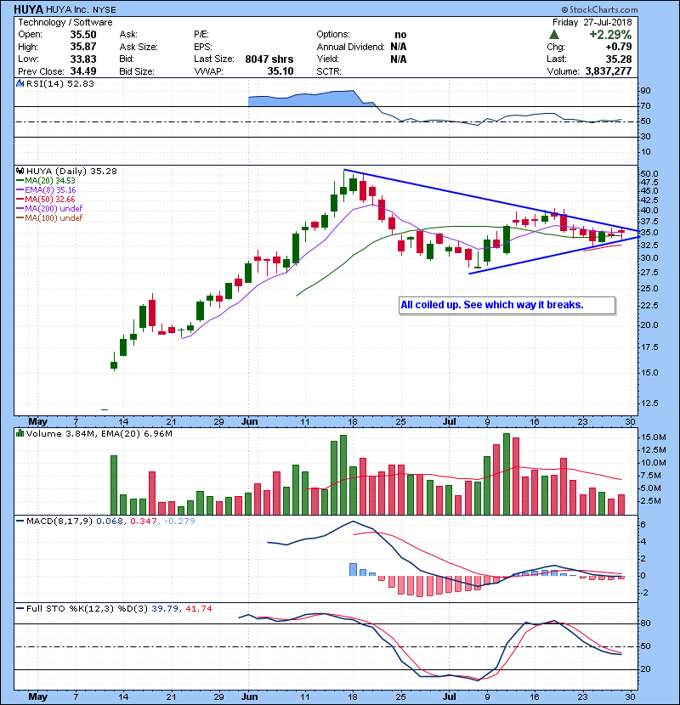The height and width of the screenshot is (705, 680).
Task: Click the 'All coiled up' annotation box
Action: [x=507, y=305]
